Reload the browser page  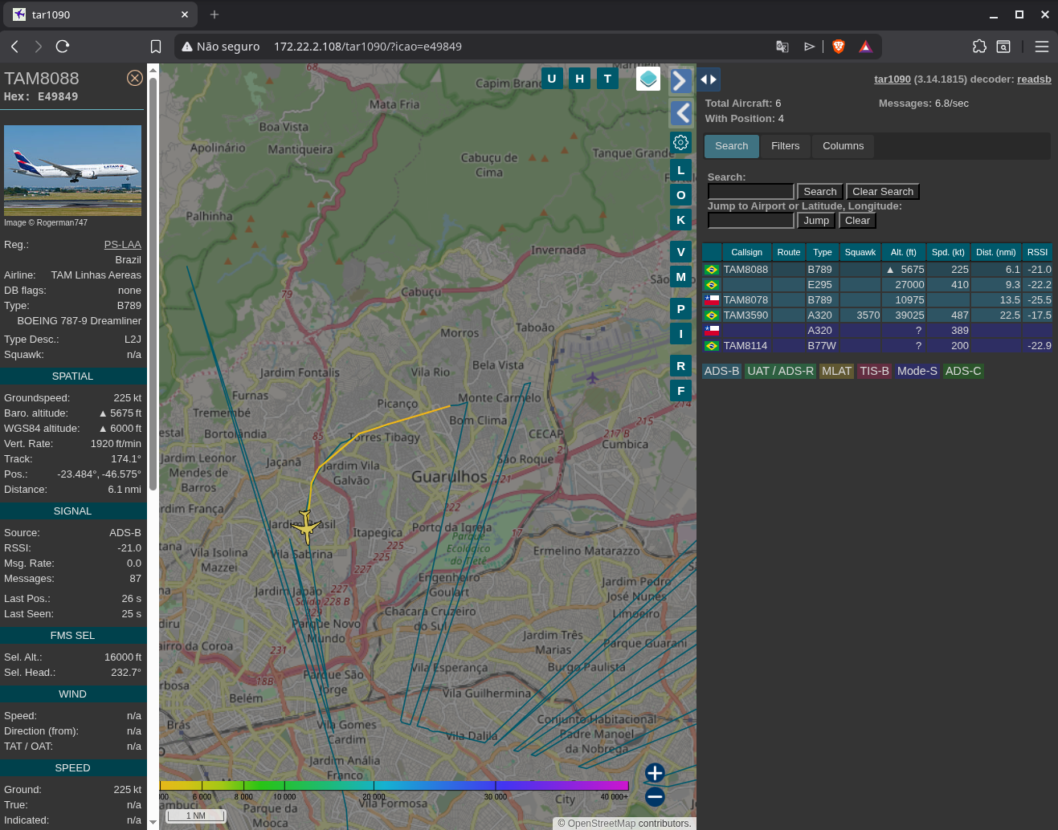[x=63, y=47]
